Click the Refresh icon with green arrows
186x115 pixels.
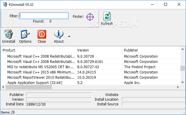(107, 16)
